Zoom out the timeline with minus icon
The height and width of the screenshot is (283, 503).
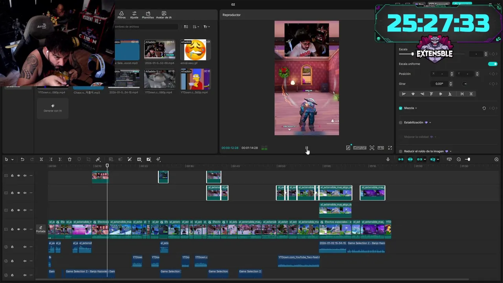[459, 160]
